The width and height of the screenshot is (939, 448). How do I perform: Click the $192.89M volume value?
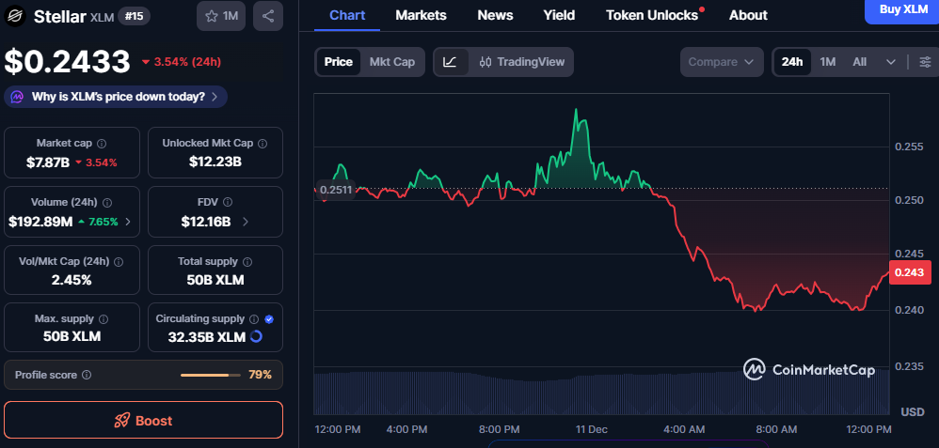40,222
